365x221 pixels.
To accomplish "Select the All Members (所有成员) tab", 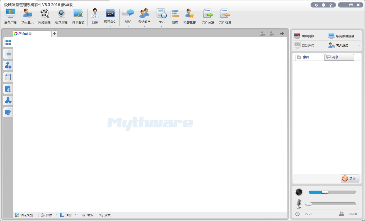I will pyautogui.click(x=32, y=34).
